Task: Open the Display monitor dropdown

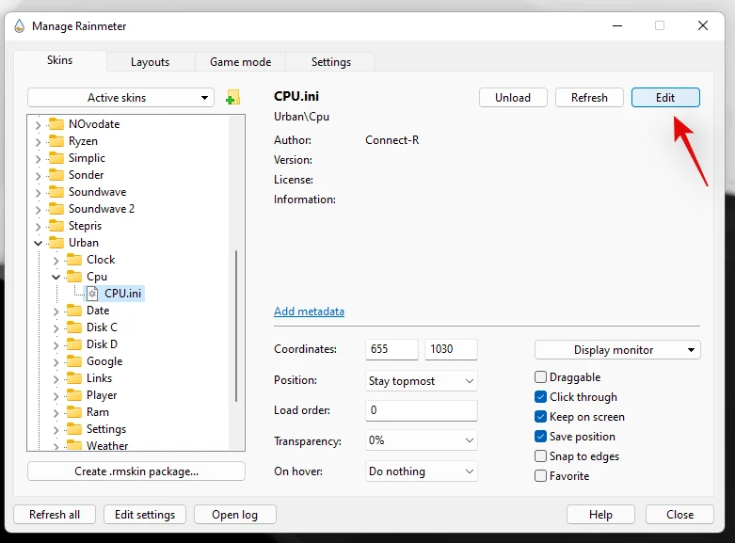Action: pos(617,350)
